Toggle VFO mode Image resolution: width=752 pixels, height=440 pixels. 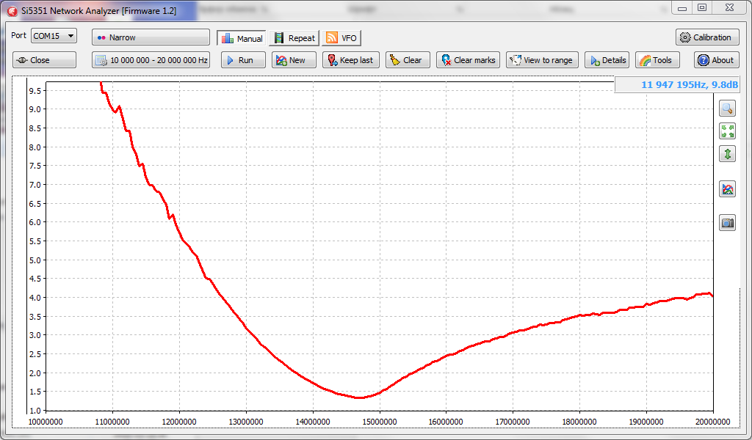(341, 38)
